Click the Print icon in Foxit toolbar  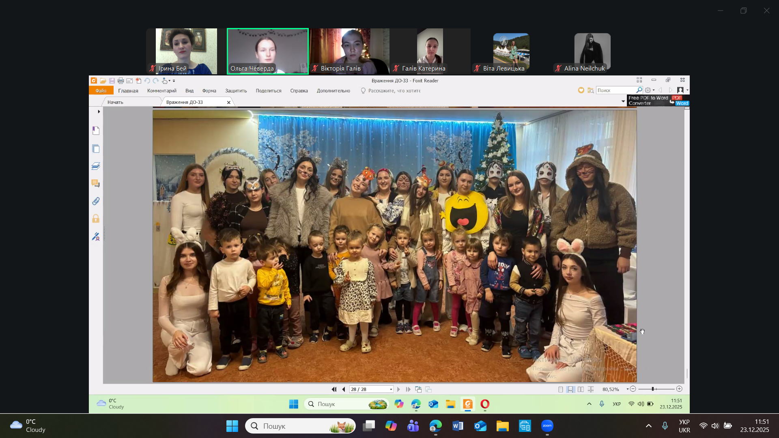coord(121,81)
